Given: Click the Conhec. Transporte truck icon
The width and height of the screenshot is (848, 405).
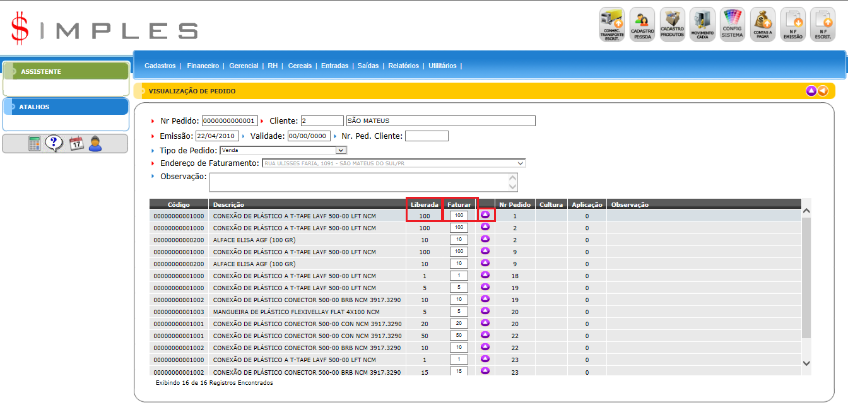Looking at the screenshot, I should tap(611, 25).
